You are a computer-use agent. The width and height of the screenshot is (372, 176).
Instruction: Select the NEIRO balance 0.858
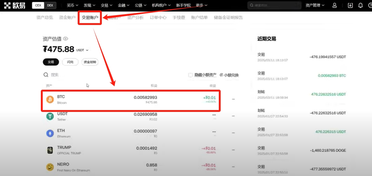(152, 165)
